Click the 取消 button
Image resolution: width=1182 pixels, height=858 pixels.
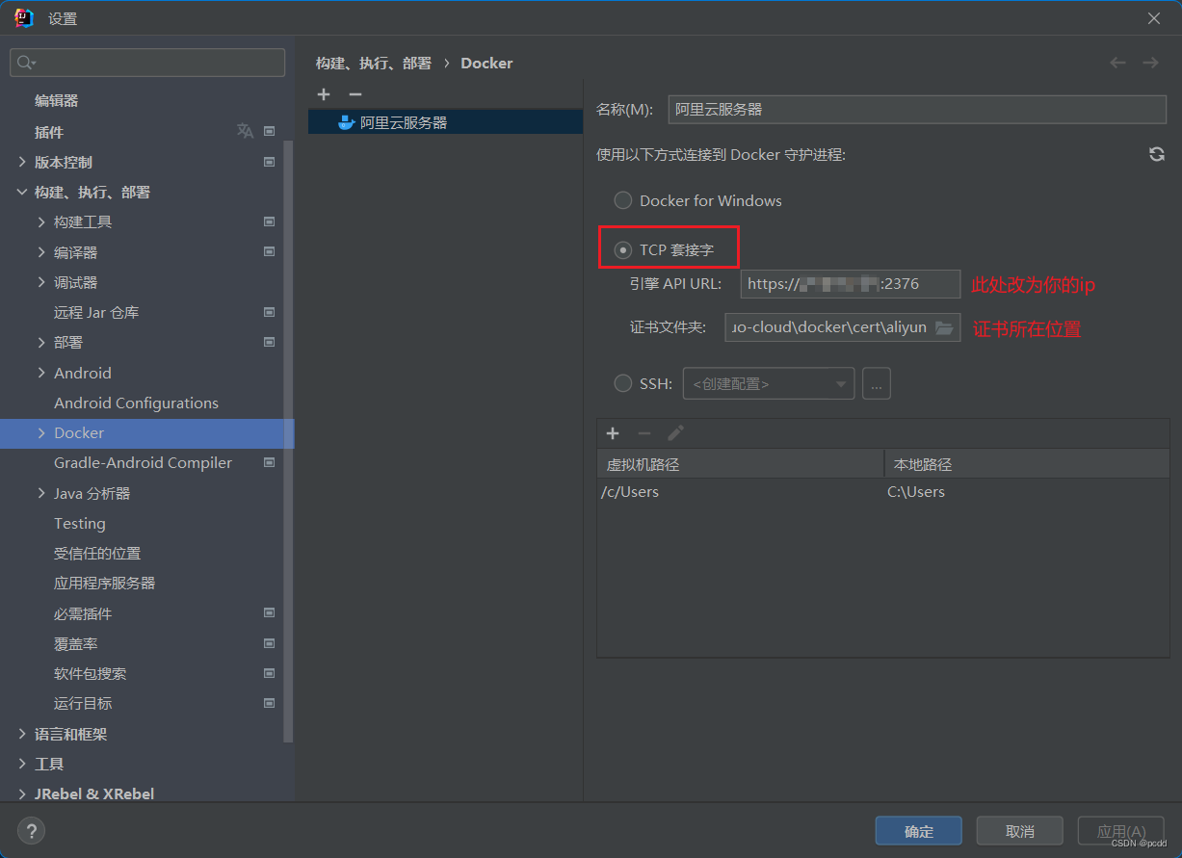coord(1019,831)
